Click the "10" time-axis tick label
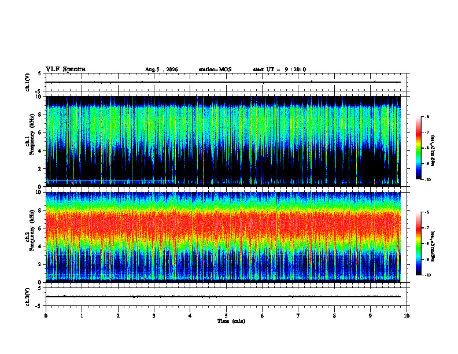Viewport: 458px width, 354px height. 407,316
